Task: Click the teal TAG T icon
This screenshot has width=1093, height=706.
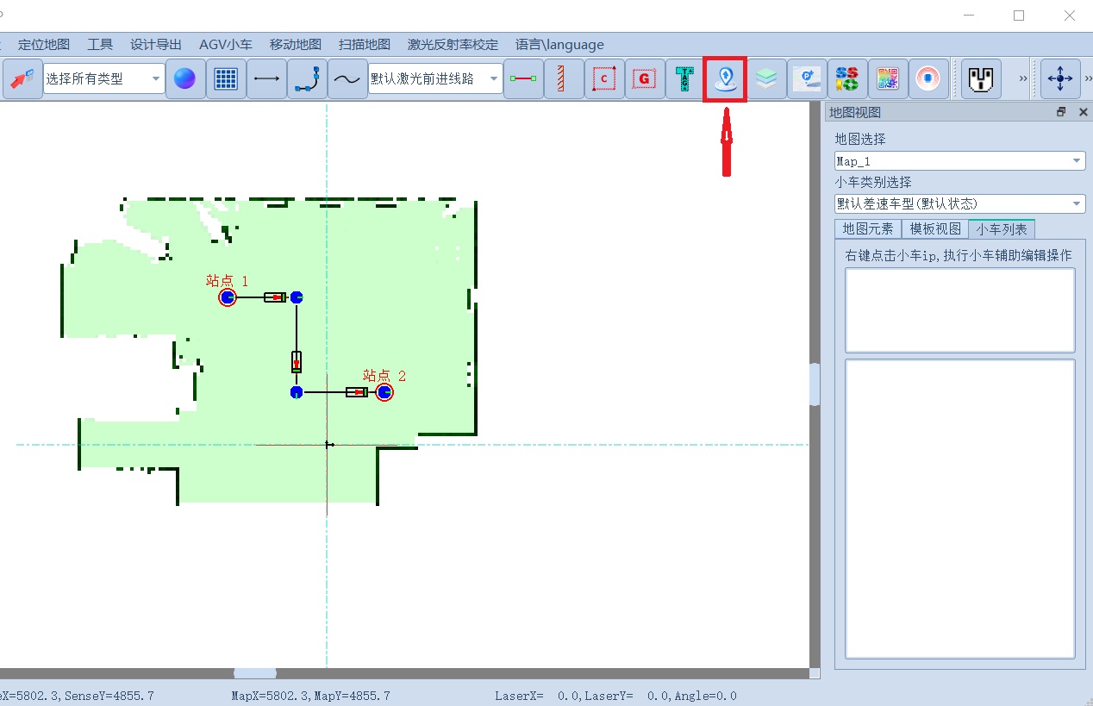Action: pyautogui.click(x=684, y=79)
